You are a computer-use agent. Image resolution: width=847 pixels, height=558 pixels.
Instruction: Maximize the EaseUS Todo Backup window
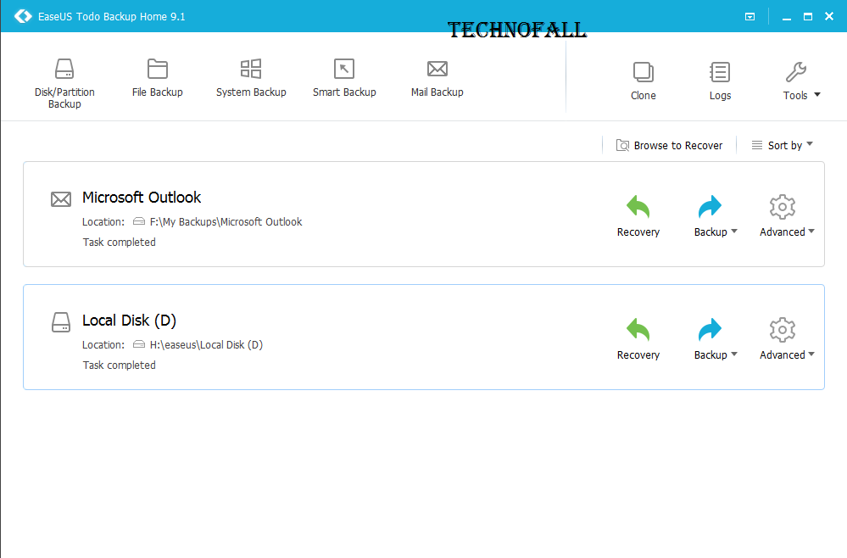[807, 17]
